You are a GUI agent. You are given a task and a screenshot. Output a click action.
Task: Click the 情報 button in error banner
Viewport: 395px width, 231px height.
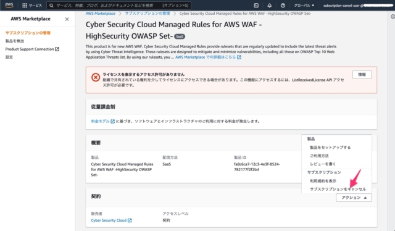click(362, 75)
